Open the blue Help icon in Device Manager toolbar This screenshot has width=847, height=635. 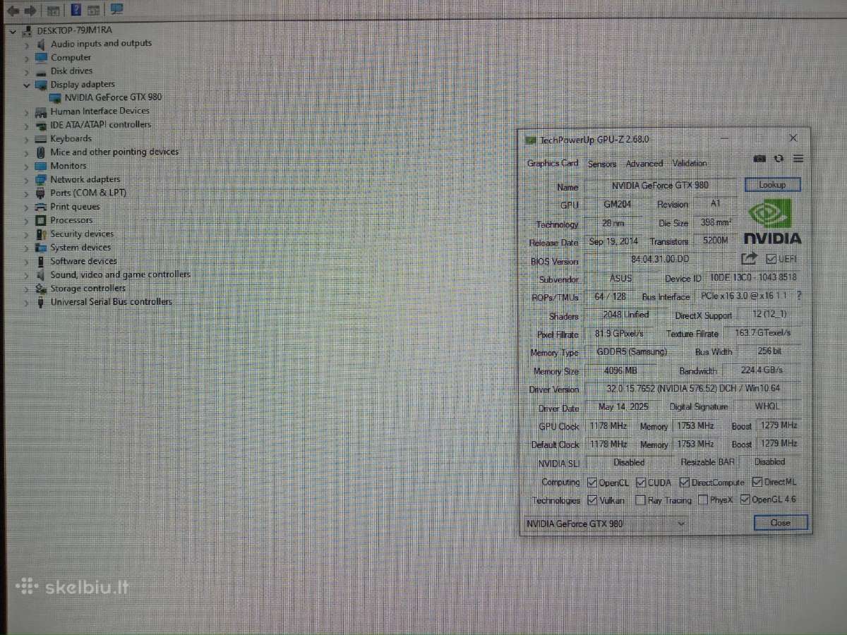[x=76, y=10]
